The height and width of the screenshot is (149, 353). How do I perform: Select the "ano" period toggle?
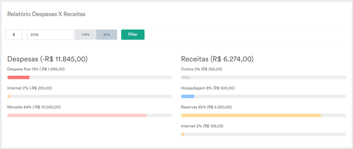point(107,34)
